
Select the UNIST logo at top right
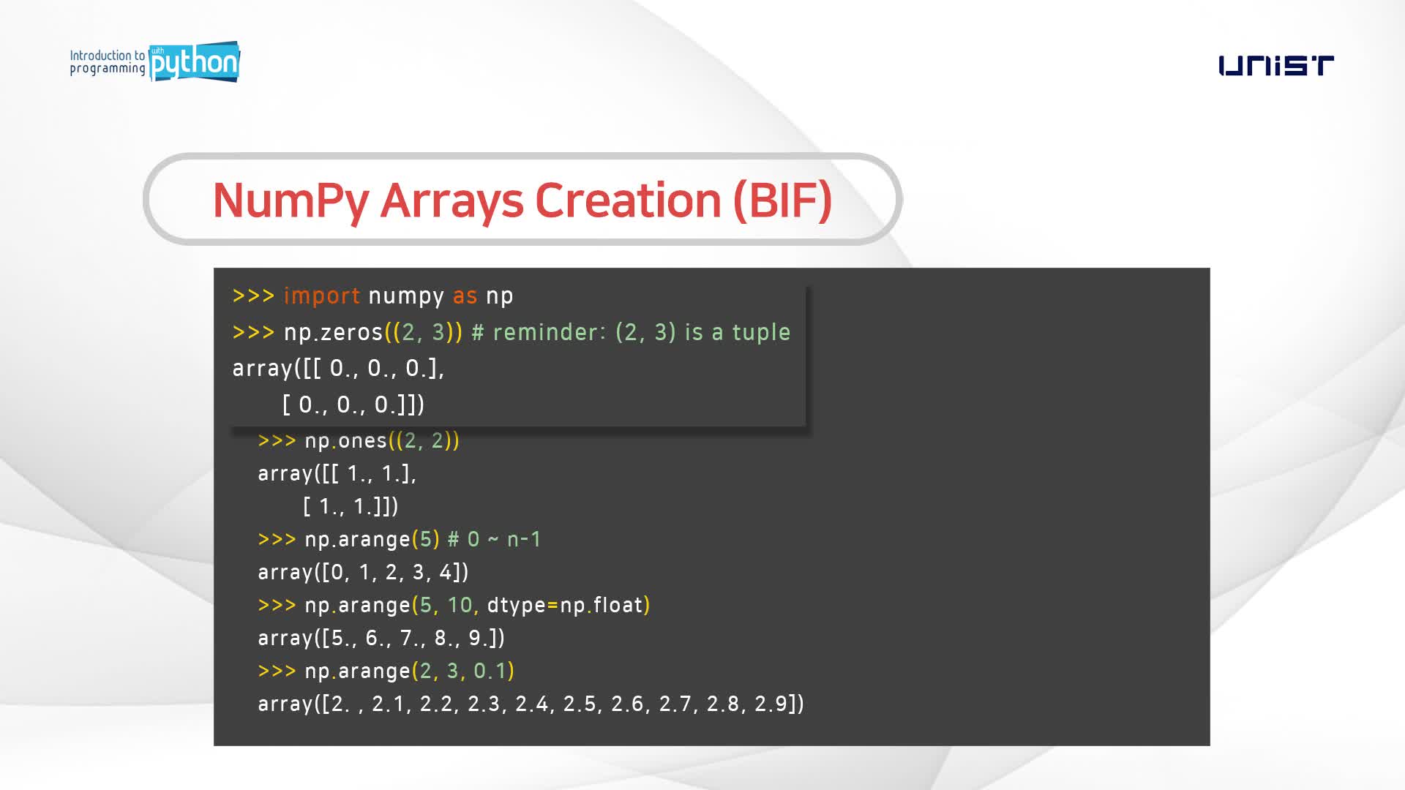(1276, 64)
